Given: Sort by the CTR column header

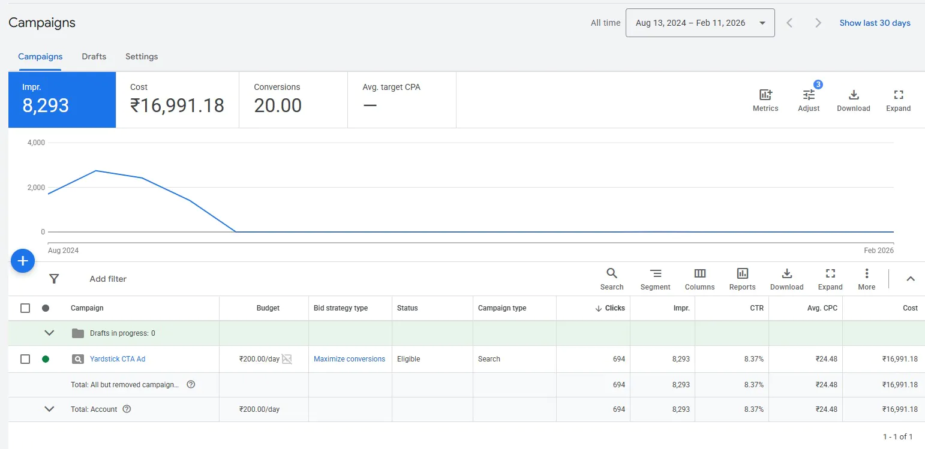Looking at the screenshot, I should pyautogui.click(x=756, y=308).
